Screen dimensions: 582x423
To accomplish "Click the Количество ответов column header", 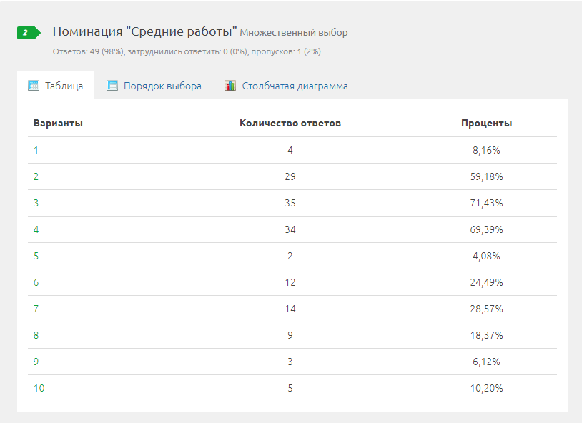I will pyautogui.click(x=290, y=123).
